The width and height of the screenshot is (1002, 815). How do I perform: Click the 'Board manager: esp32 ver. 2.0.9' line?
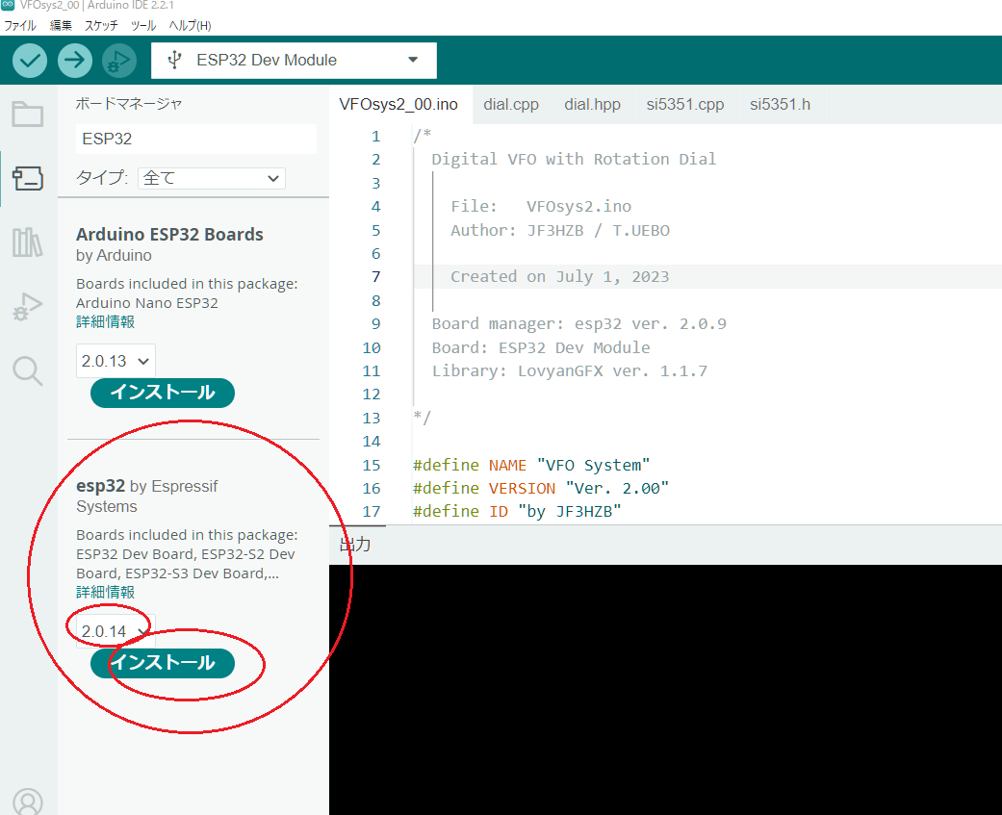[578, 324]
